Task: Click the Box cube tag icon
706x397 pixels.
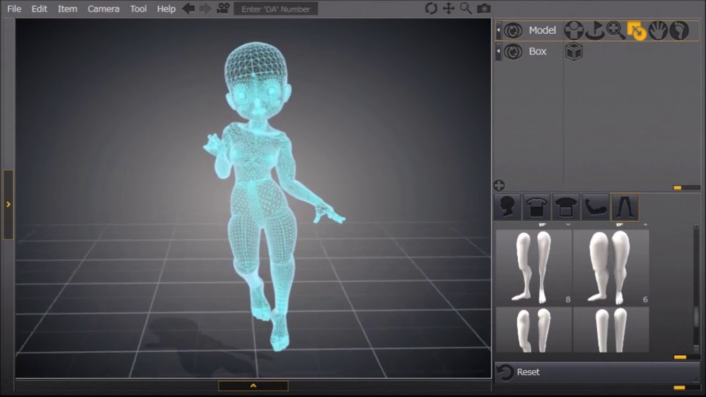Action: (x=574, y=52)
